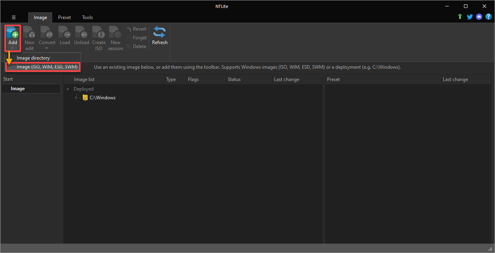This screenshot has height=253, width=495.
Task: Click the Load image toolbar icon
Action: (65, 33)
